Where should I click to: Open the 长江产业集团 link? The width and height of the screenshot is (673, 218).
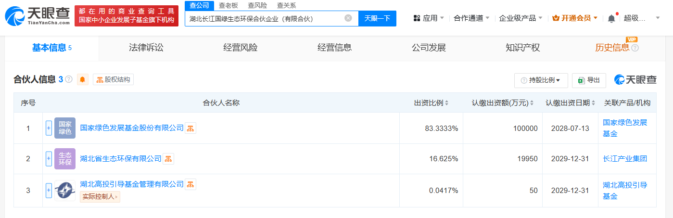click(x=625, y=159)
